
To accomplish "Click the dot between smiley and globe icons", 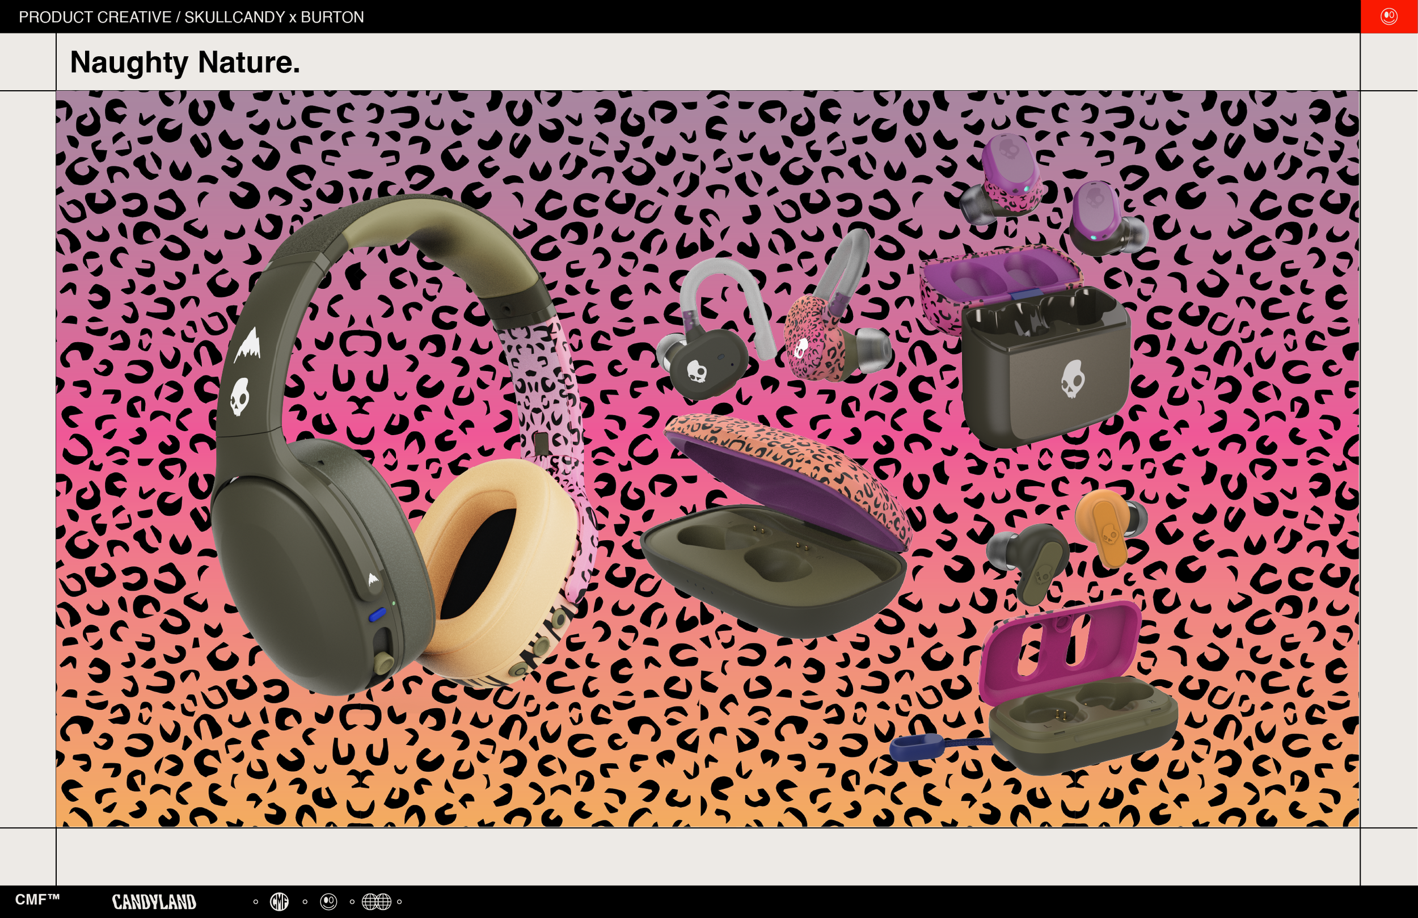I will click(x=352, y=902).
